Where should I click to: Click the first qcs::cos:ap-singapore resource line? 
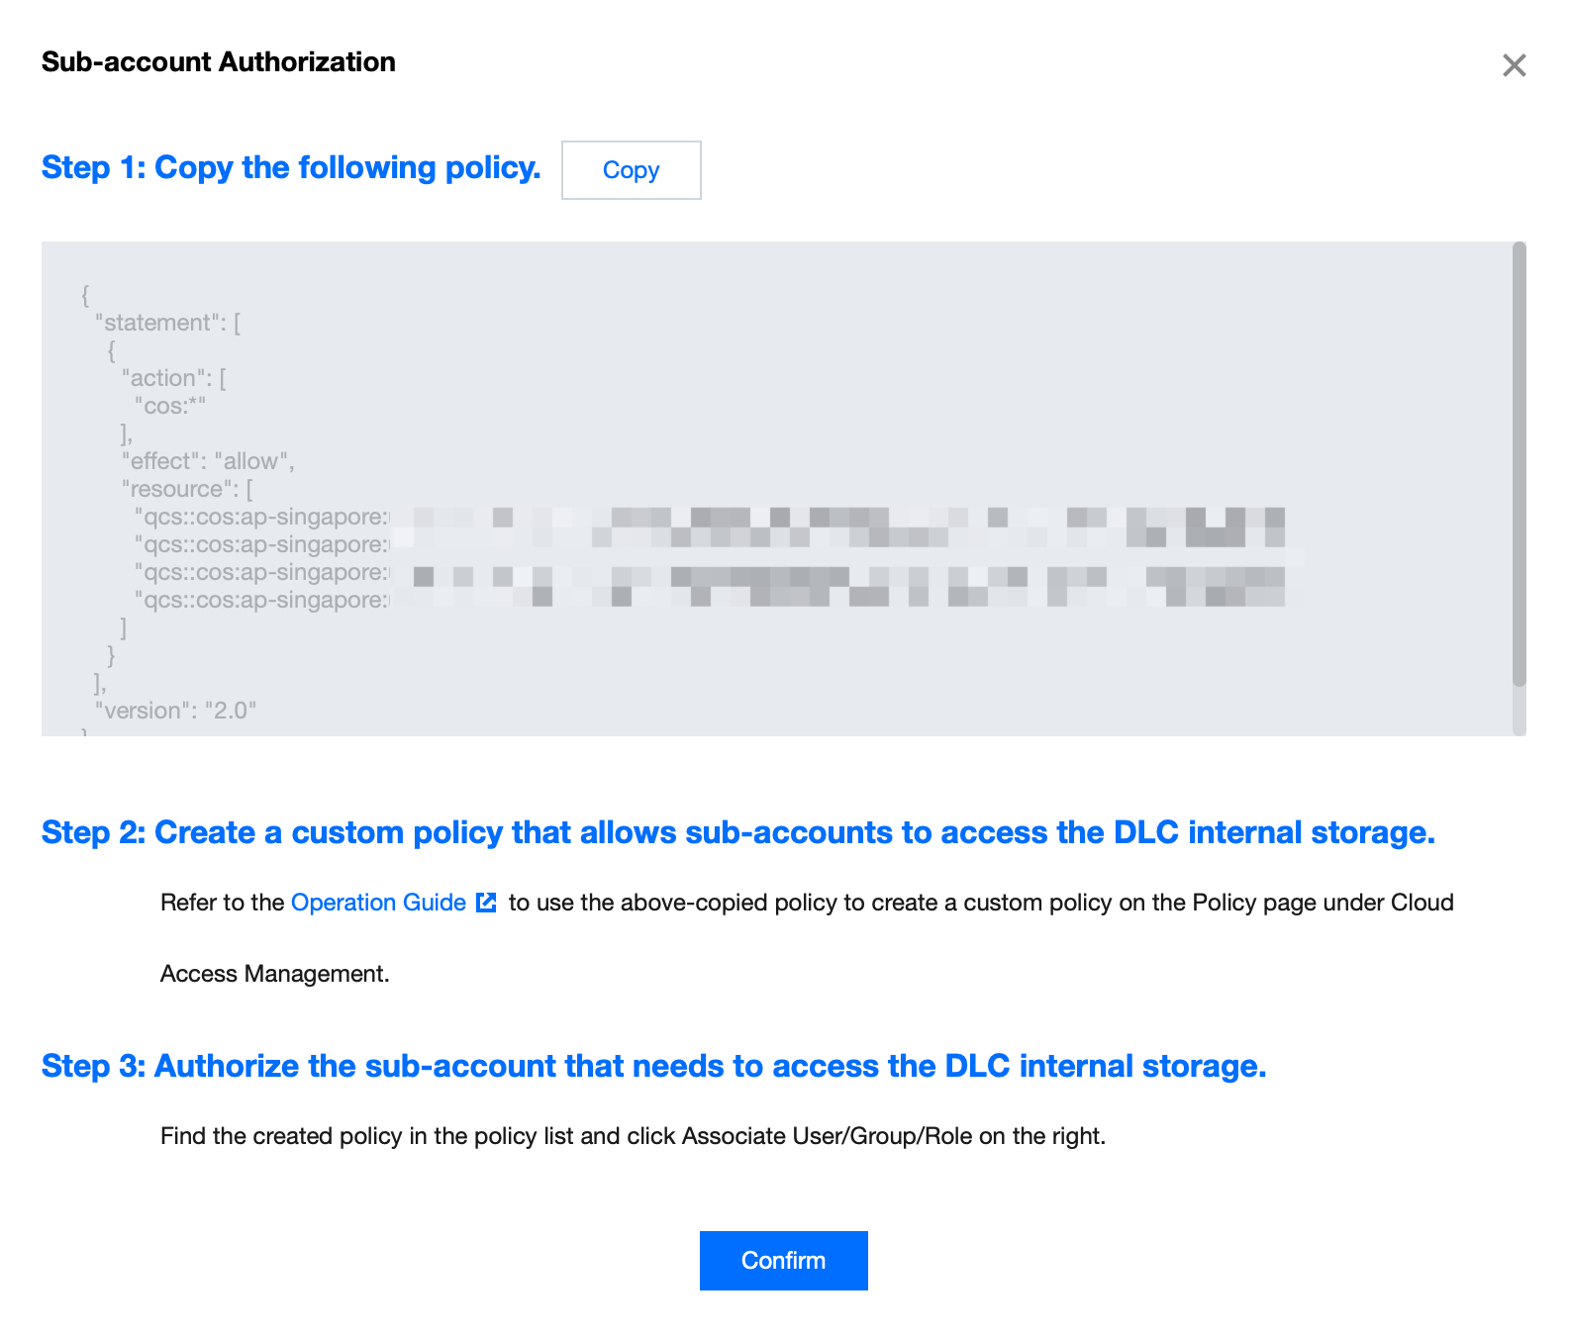(262, 517)
